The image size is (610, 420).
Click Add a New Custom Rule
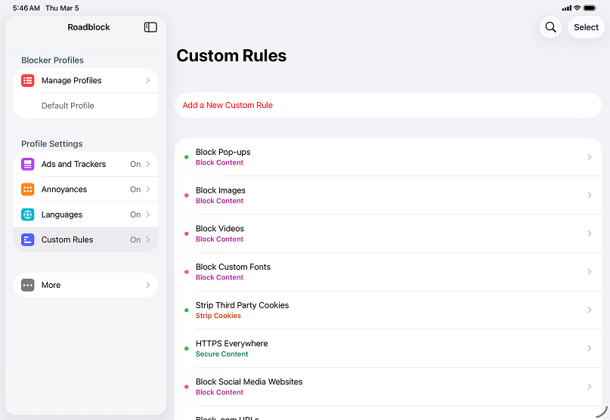(x=388, y=105)
